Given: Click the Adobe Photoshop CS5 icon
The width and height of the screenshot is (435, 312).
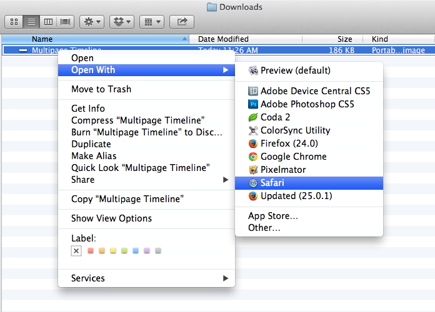Looking at the screenshot, I should tap(253, 104).
